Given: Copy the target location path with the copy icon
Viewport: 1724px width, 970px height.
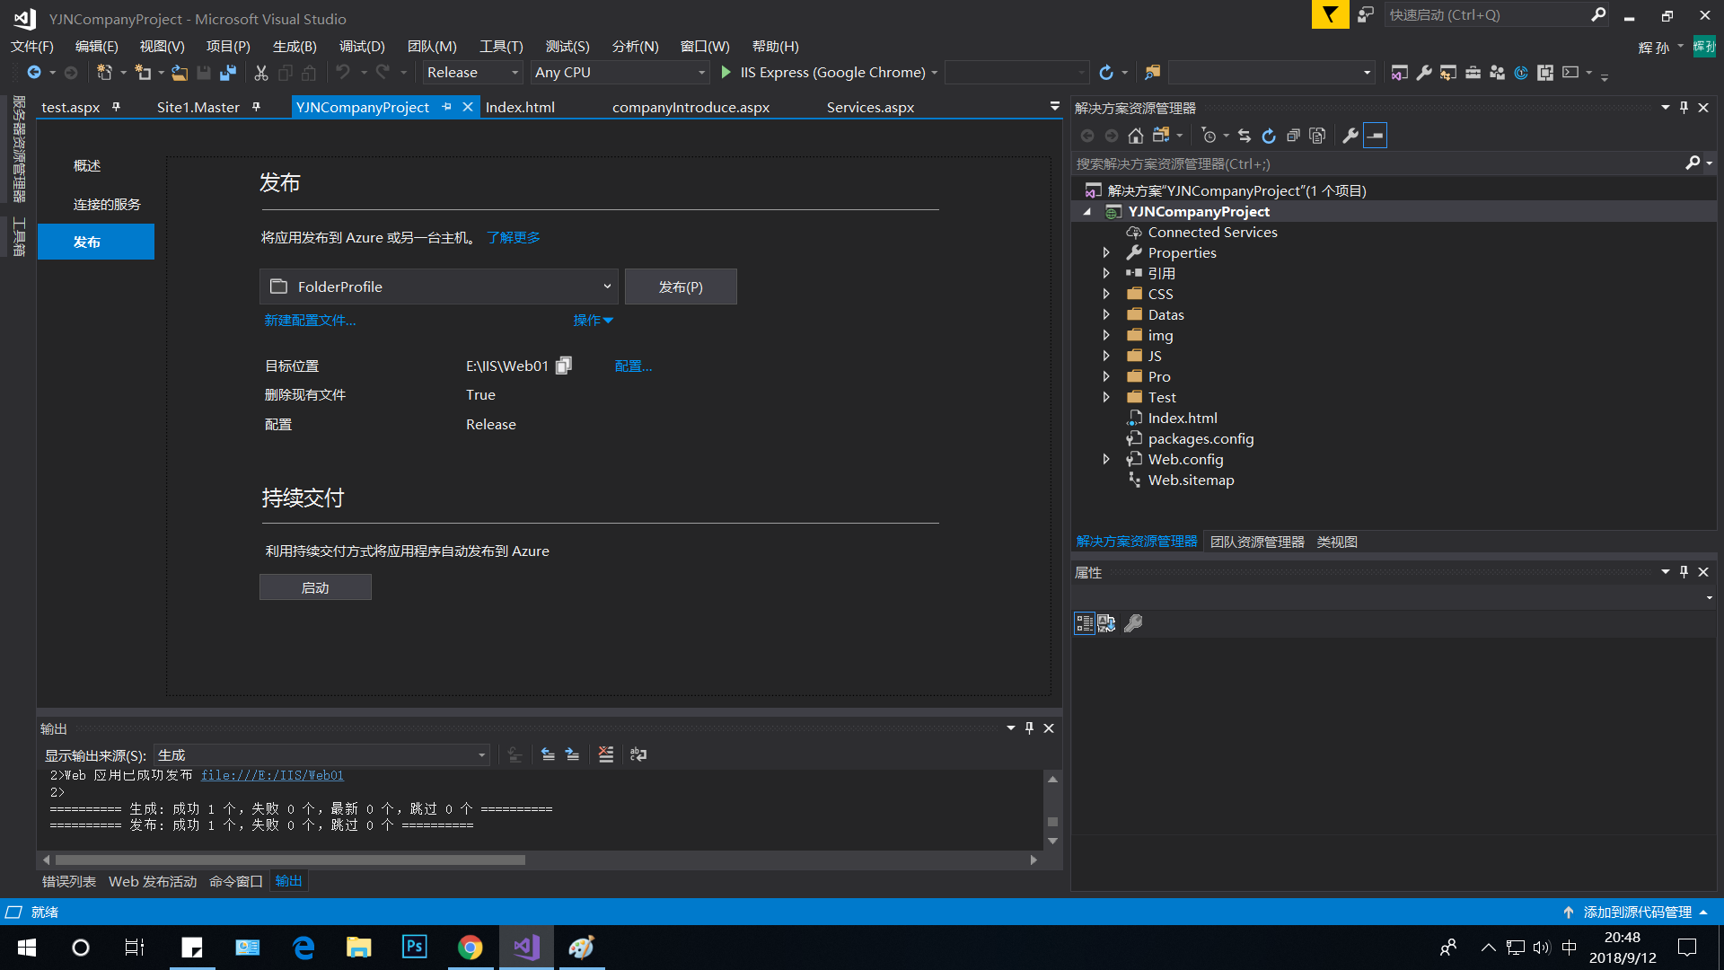Looking at the screenshot, I should pyautogui.click(x=564, y=366).
